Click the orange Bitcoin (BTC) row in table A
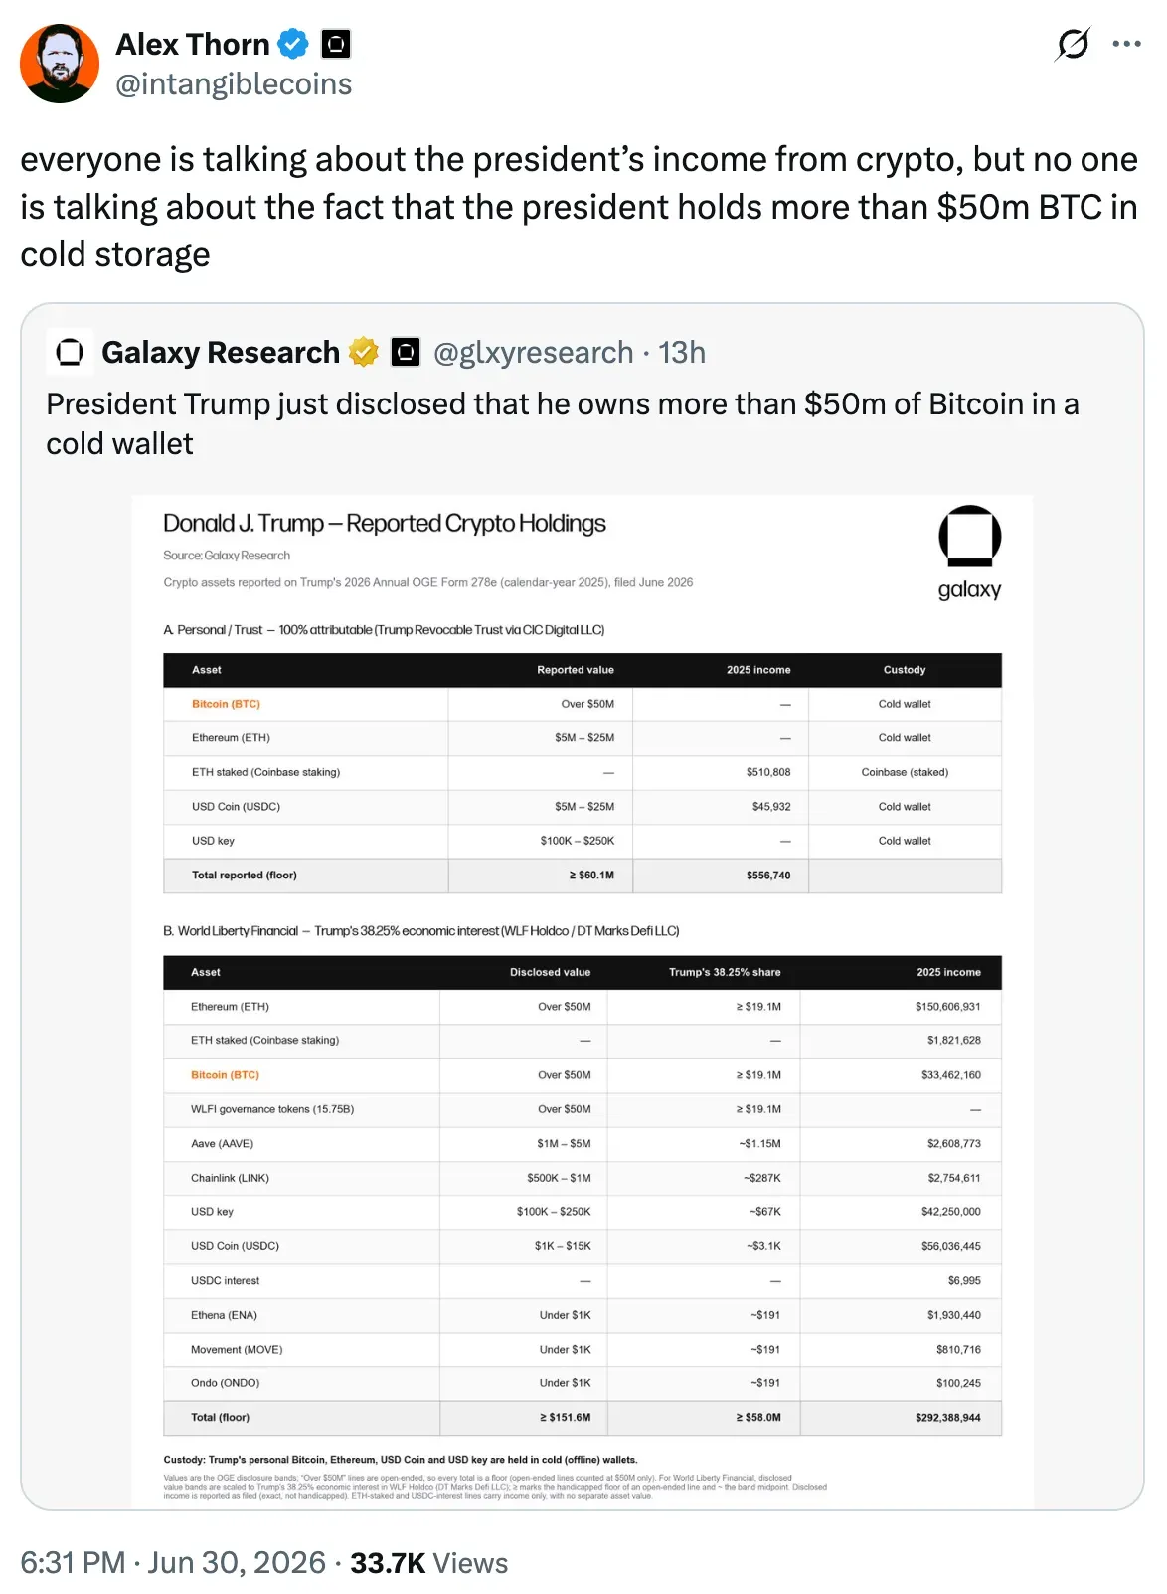1167x1594 pixels. click(583, 704)
